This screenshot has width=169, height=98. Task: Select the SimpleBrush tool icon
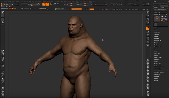(162, 20)
